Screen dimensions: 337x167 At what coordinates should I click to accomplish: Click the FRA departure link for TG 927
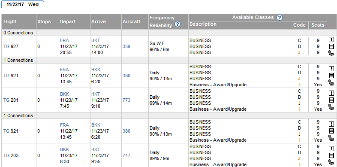pyautogui.click(x=64, y=40)
